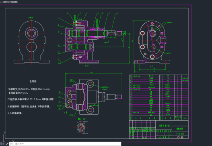Open command line customize wrench menu

7,144
